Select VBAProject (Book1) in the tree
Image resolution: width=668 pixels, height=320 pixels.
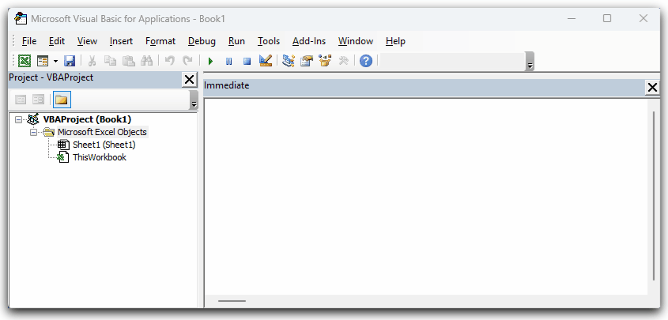(x=87, y=119)
